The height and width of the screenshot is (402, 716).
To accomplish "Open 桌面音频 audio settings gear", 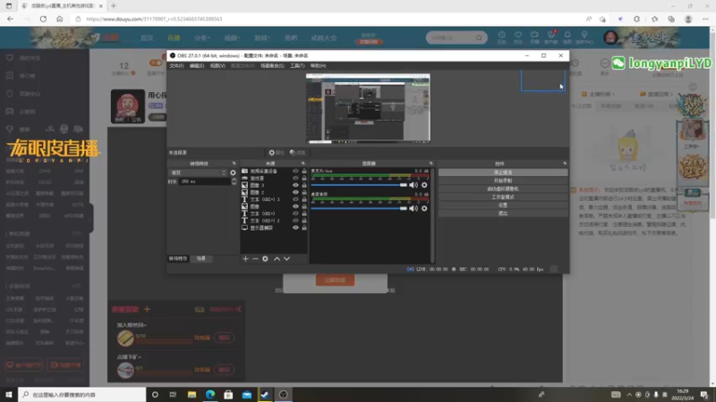I will [424, 208].
